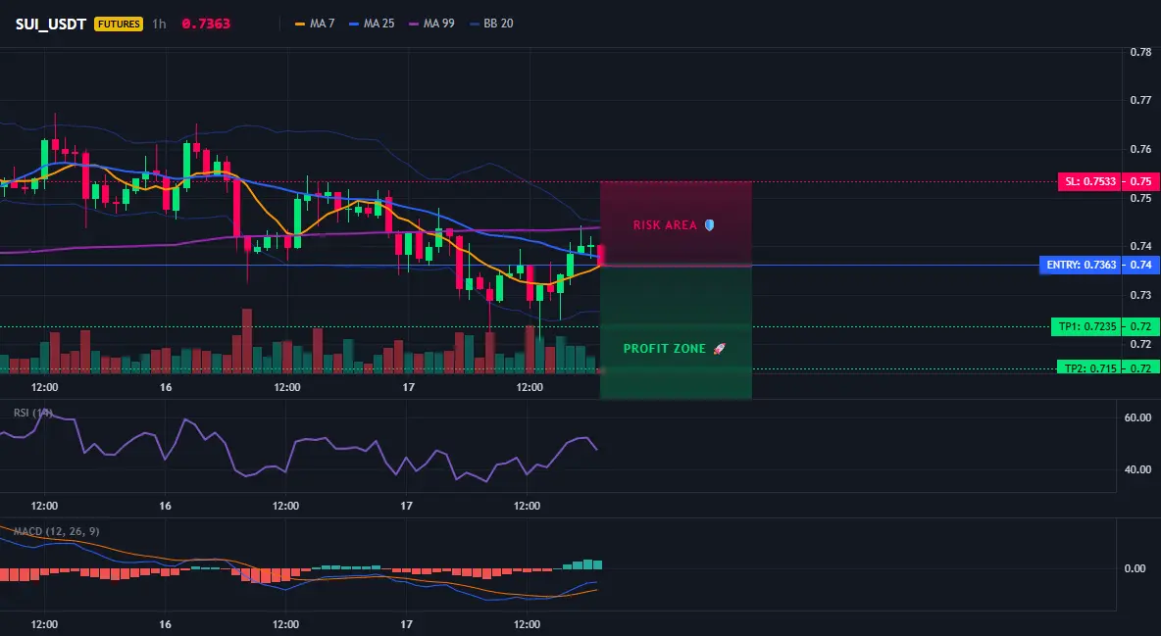
Task: Click the 40.00 RSI axis value
Action: click(1137, 469)
